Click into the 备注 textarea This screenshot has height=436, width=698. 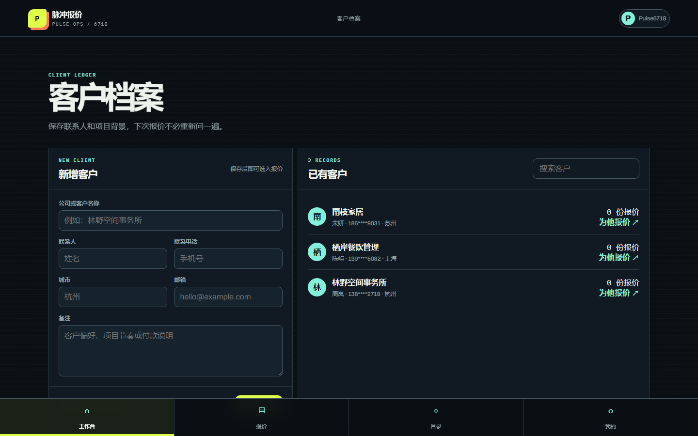pyautogui.click(x=171, y=351)
